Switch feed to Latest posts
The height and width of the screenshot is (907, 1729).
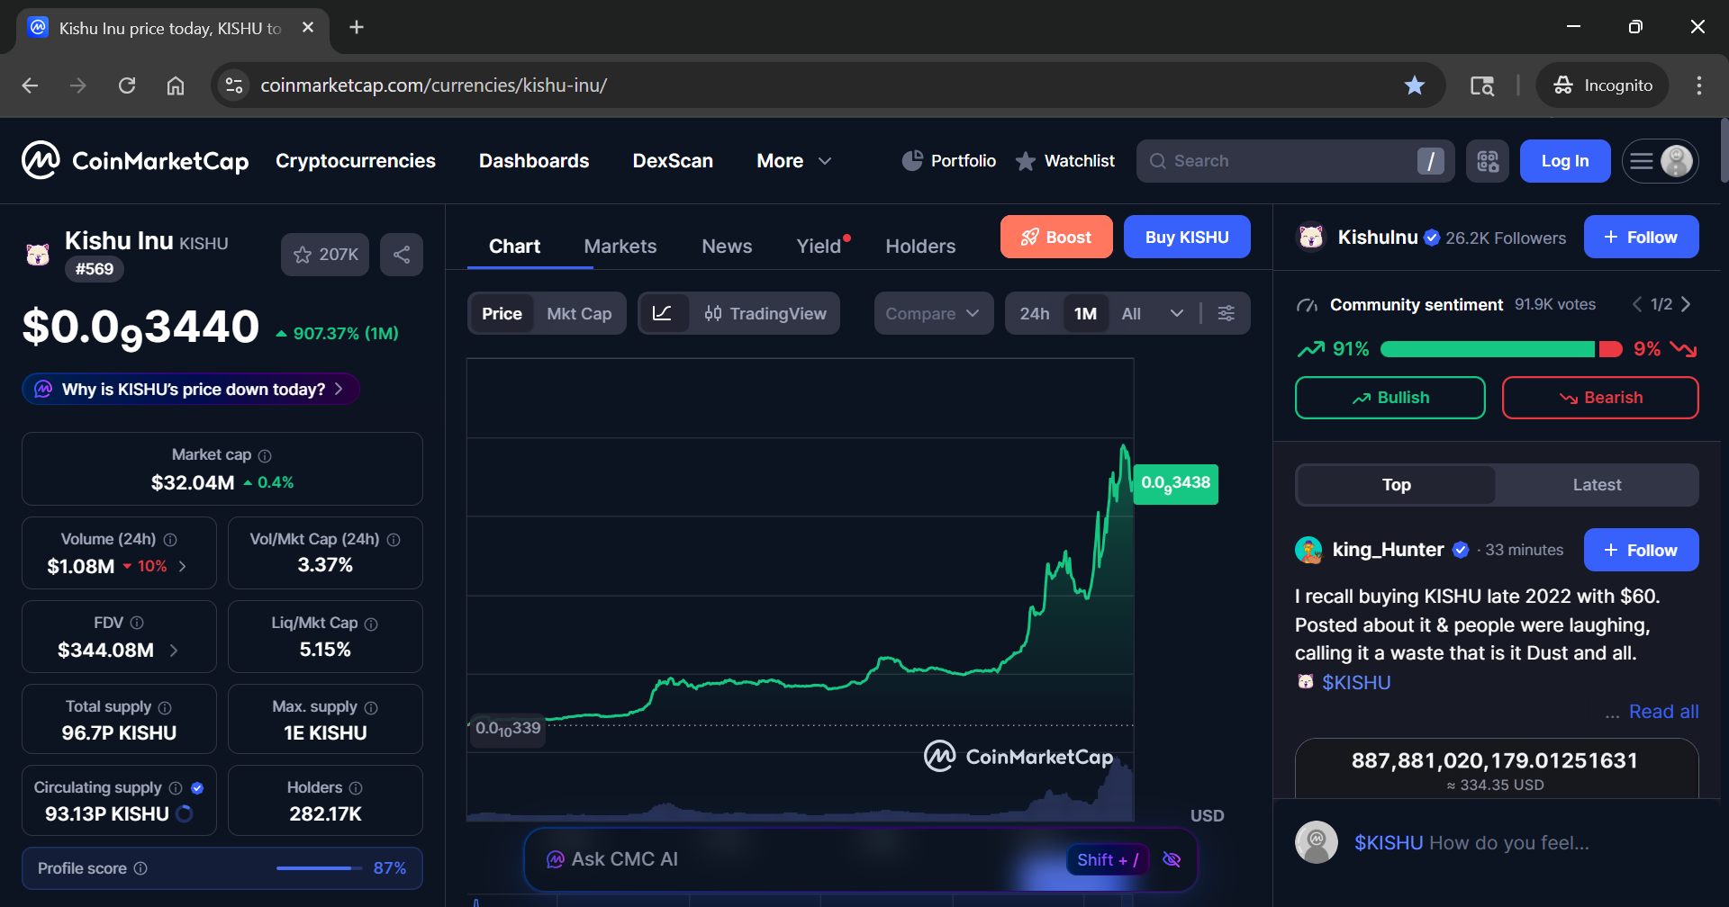point(1597,485)
